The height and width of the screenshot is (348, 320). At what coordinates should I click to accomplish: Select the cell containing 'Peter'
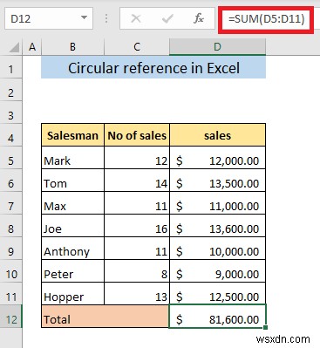click(x=72, y=271)
